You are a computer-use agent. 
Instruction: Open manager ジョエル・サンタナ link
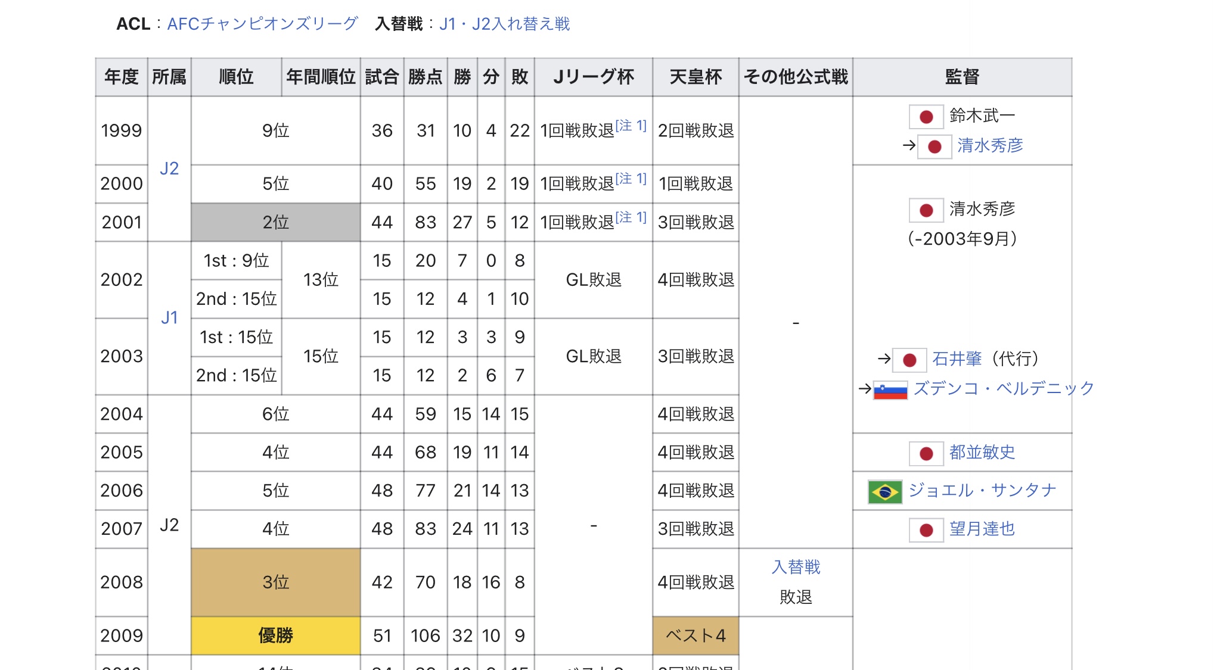pyautogui.click(x=982, y=491)
